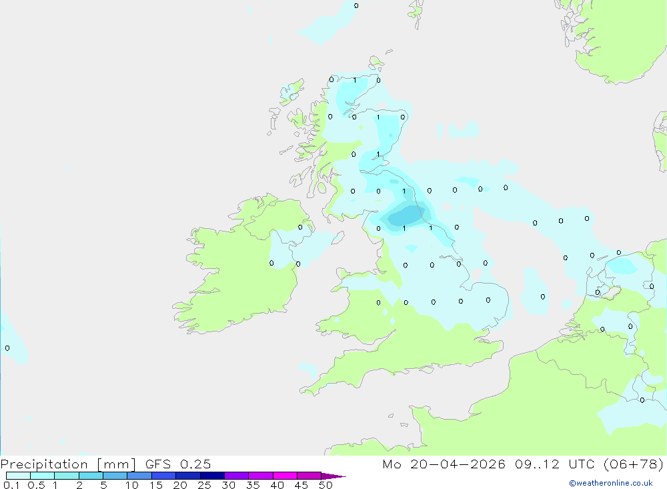Choose the legend swatch between 20 and 25
Image resolution: width=667 pixels, height=489 pixels.
coord(187,476)
